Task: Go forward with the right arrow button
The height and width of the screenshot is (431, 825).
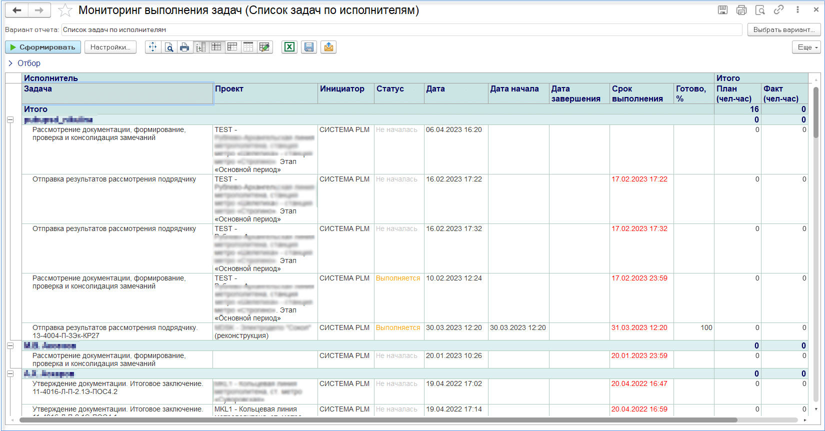Action: [x=39, y=10]
